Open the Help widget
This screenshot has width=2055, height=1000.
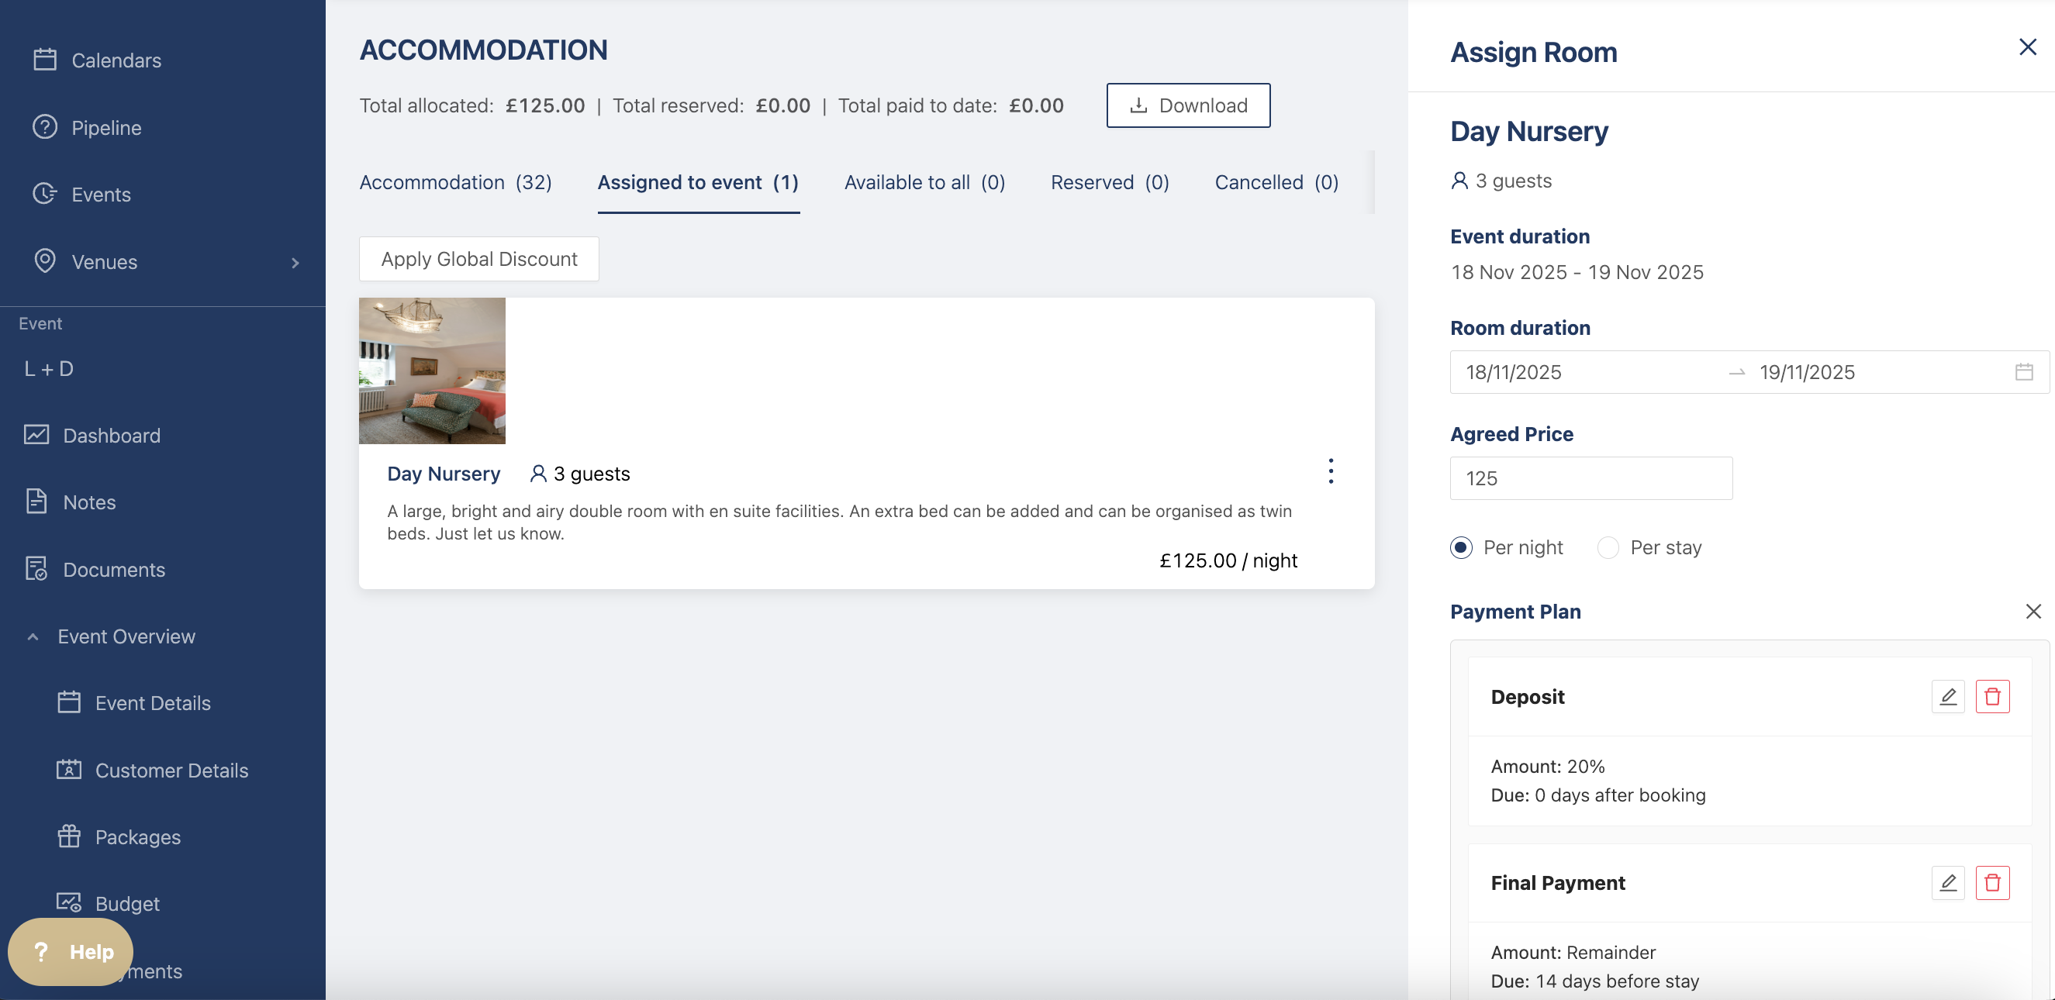pyautogui.click(x=71, y=951)
